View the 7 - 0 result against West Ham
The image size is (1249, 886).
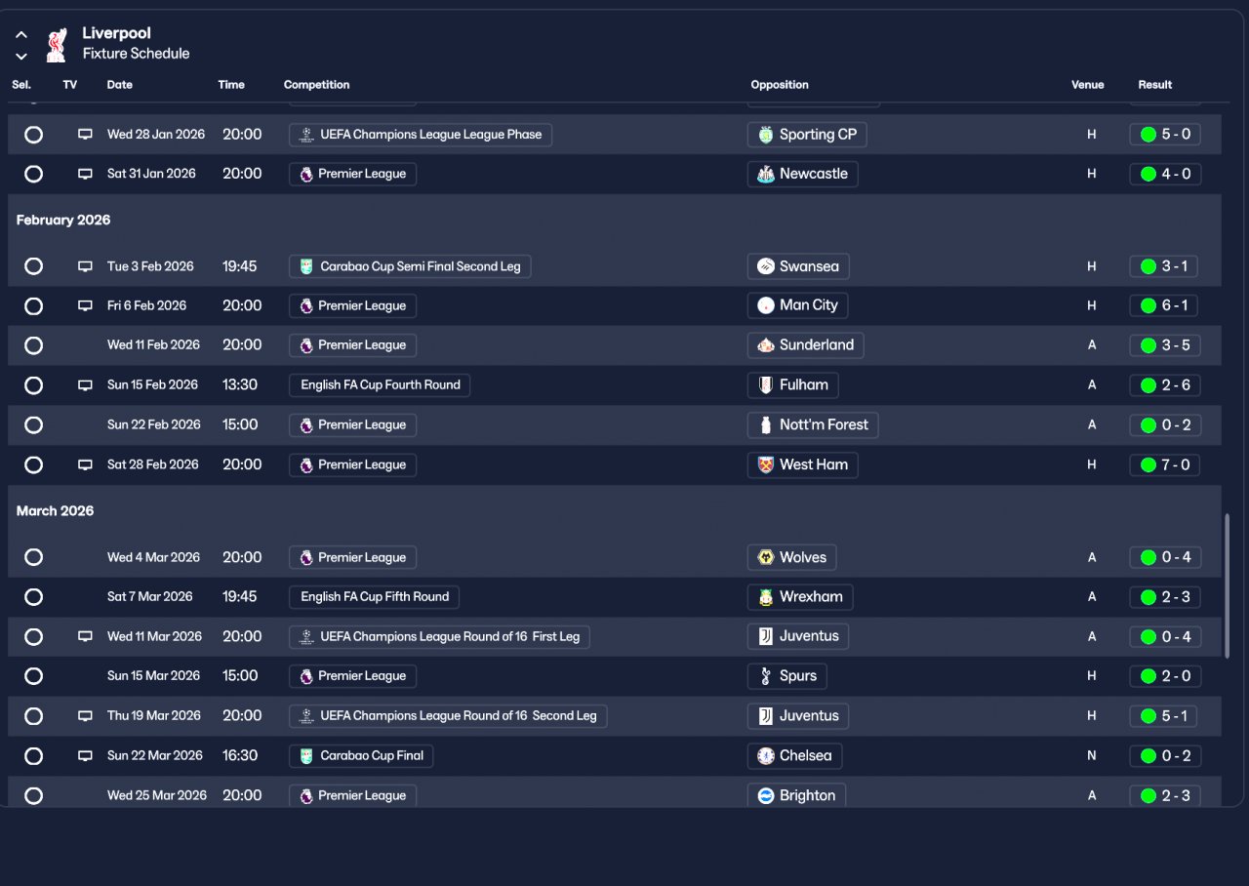(x=1165, y=464)
